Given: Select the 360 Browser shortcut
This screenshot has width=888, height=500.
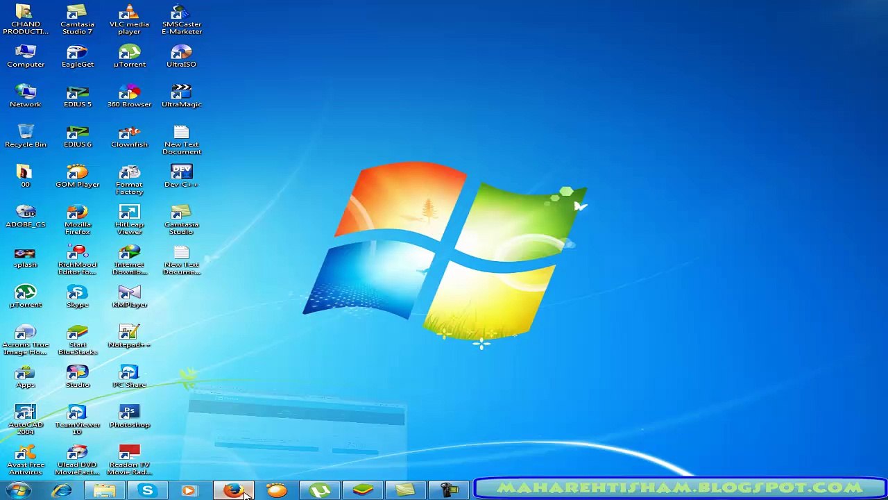Looking at the screenshot, I should [x=129, y=97].
